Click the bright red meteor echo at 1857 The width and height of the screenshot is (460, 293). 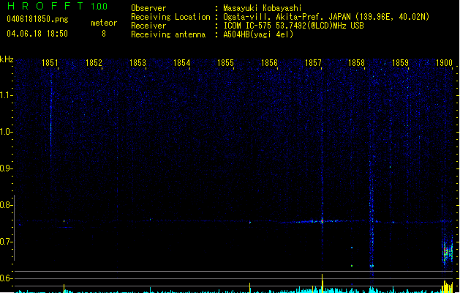[x=322, y=221]
